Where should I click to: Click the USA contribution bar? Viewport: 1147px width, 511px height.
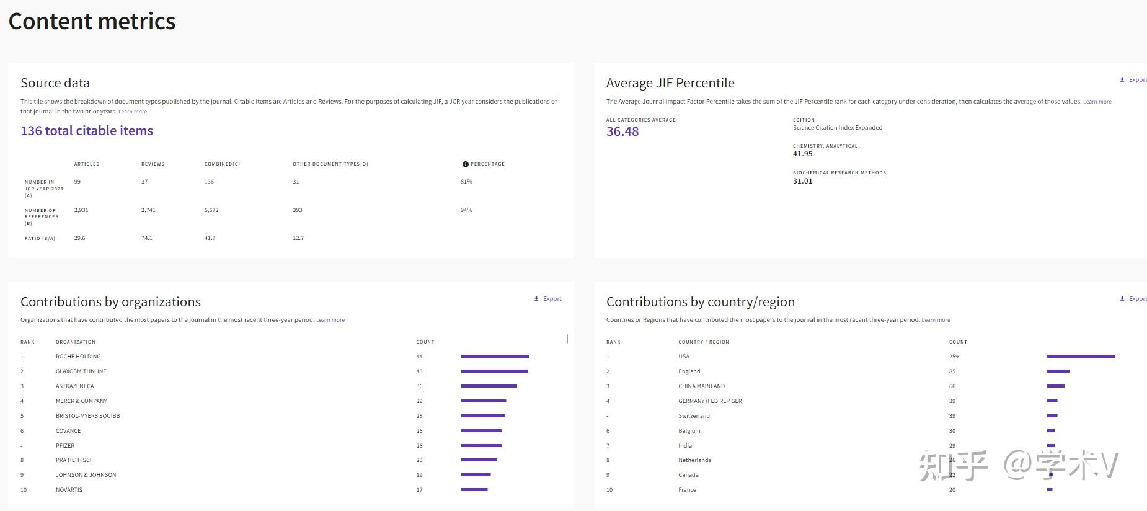click(x=1081, y=357)
